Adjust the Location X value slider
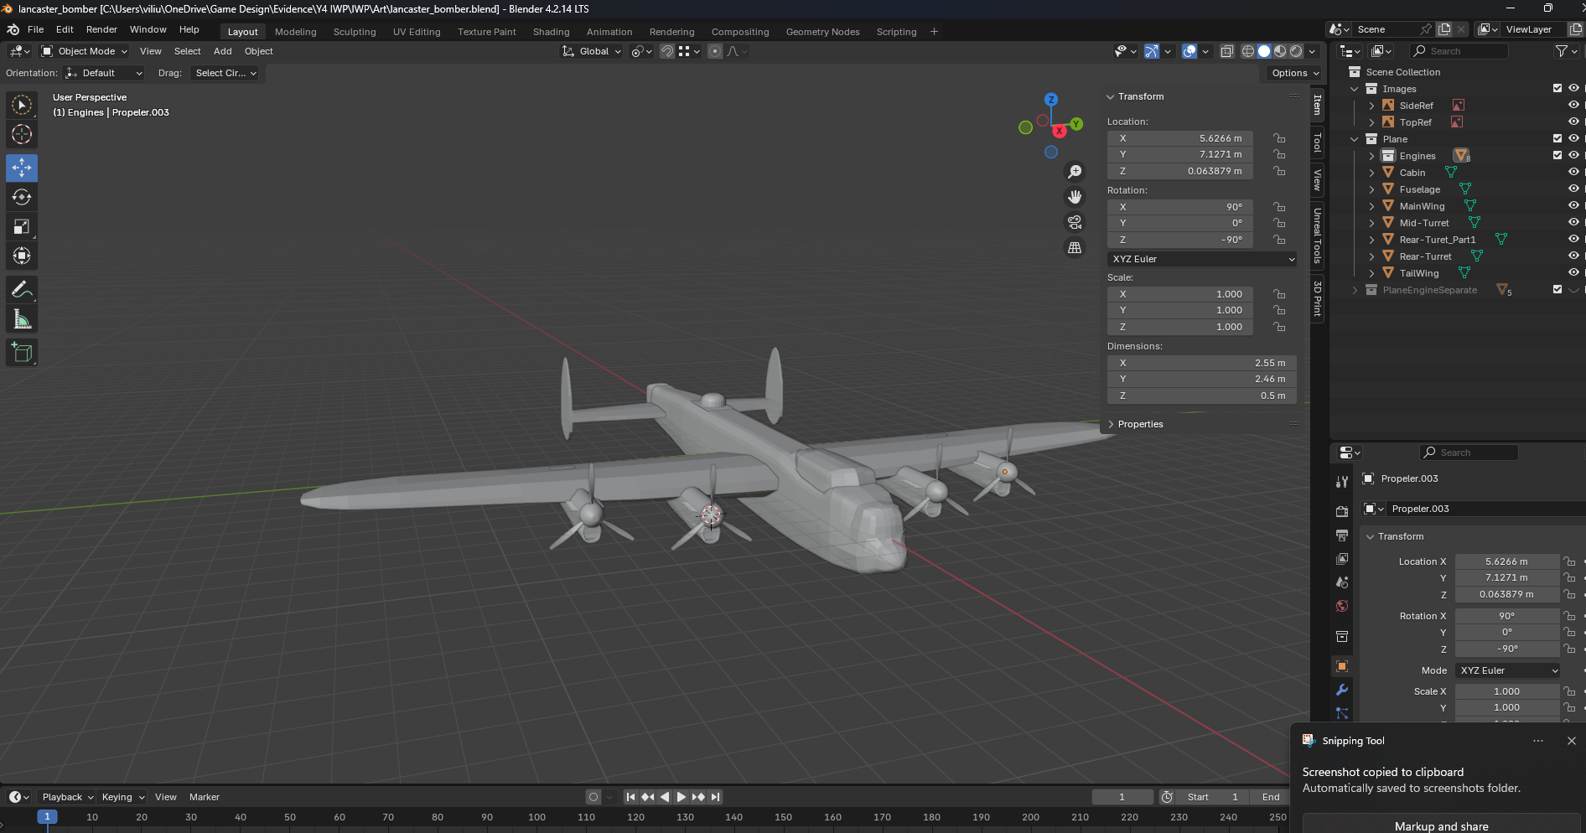The image size is (1586, 833). tap(1506, 561)
